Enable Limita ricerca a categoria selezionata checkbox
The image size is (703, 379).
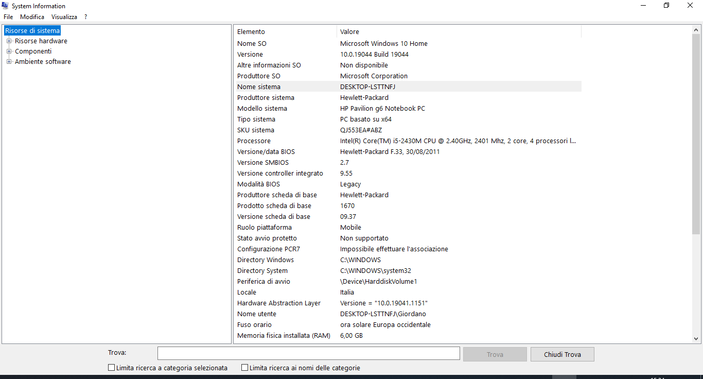tap(111, 368)
